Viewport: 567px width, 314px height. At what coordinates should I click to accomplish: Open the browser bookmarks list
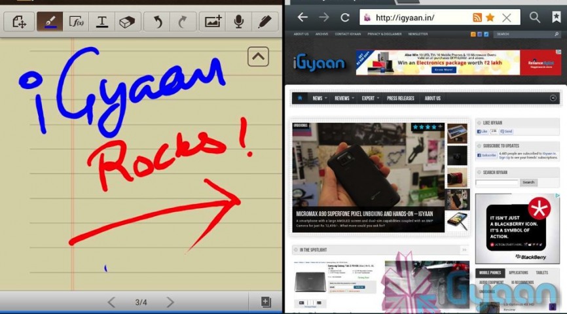tap(556, 17)
